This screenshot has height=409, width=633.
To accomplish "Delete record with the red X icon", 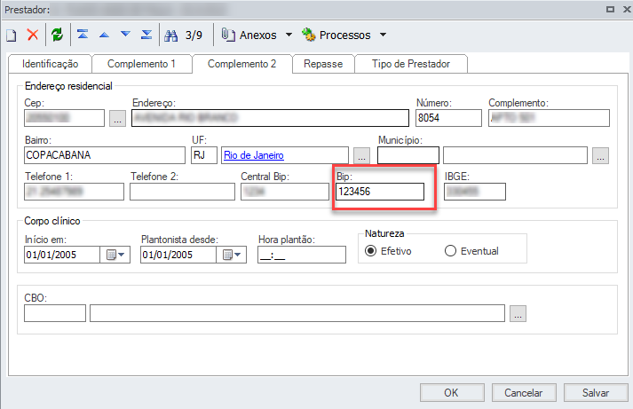I will tap(33, 35).
